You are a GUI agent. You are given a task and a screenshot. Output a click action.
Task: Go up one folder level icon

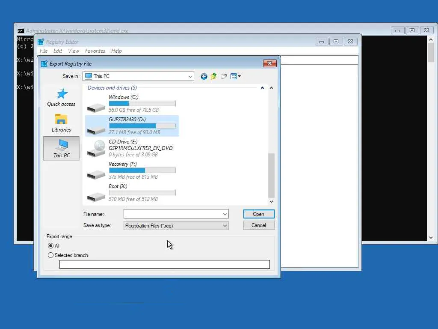pyautogui.click(x=214, y=76)
